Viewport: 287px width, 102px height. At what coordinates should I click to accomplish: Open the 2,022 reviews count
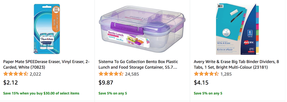35,74
